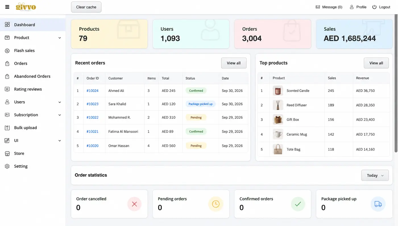Click the Bulk upload icon
The width and height of the screenshot is (398, 226).
(7, 128)
